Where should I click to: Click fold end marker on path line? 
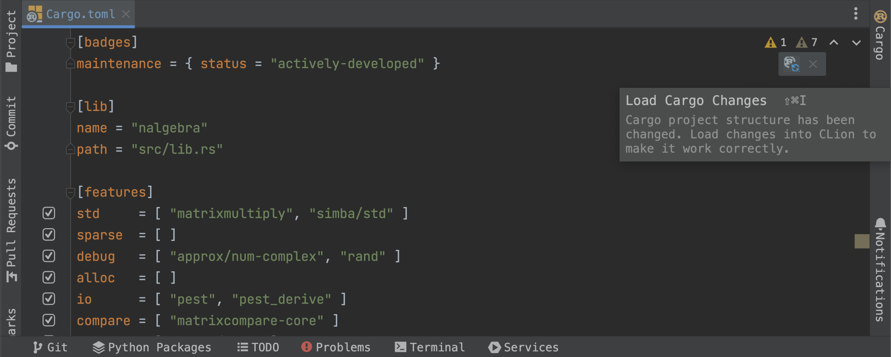(70, 149)
